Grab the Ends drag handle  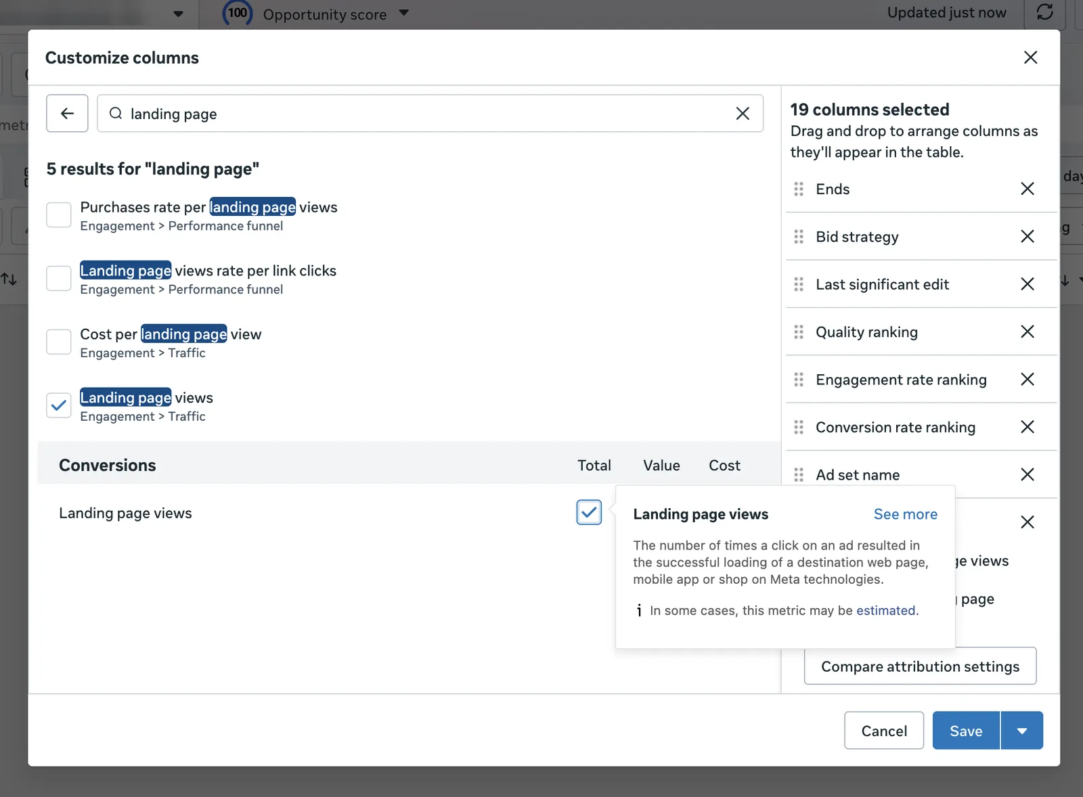tap(799, 189)
